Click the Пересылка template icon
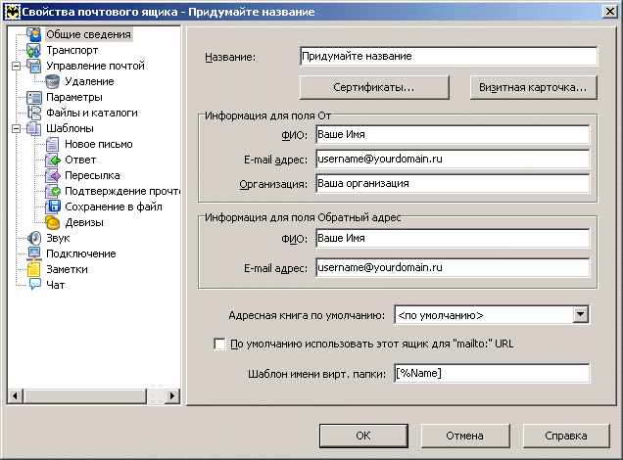Viewport: 623px width, 460px height. pyautogui.click(x=53, y=175)
